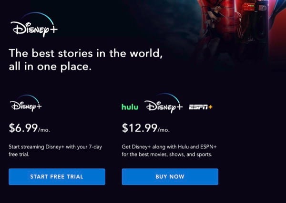Click the ESPN+ logo in the bundle
This screenshot has height=203, width=286.
pyautogui.click(x=201, y=107)
